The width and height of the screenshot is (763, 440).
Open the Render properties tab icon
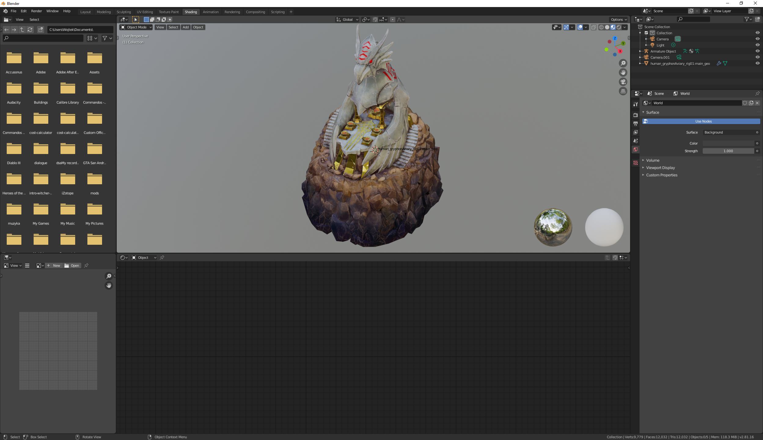(636, 115)
